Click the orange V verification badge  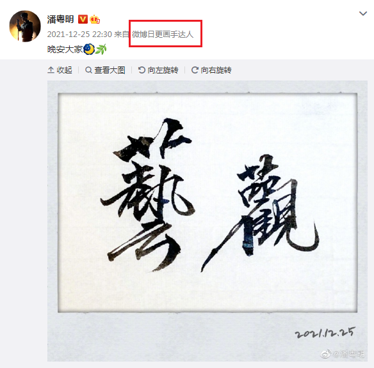(x=83, y=19)
